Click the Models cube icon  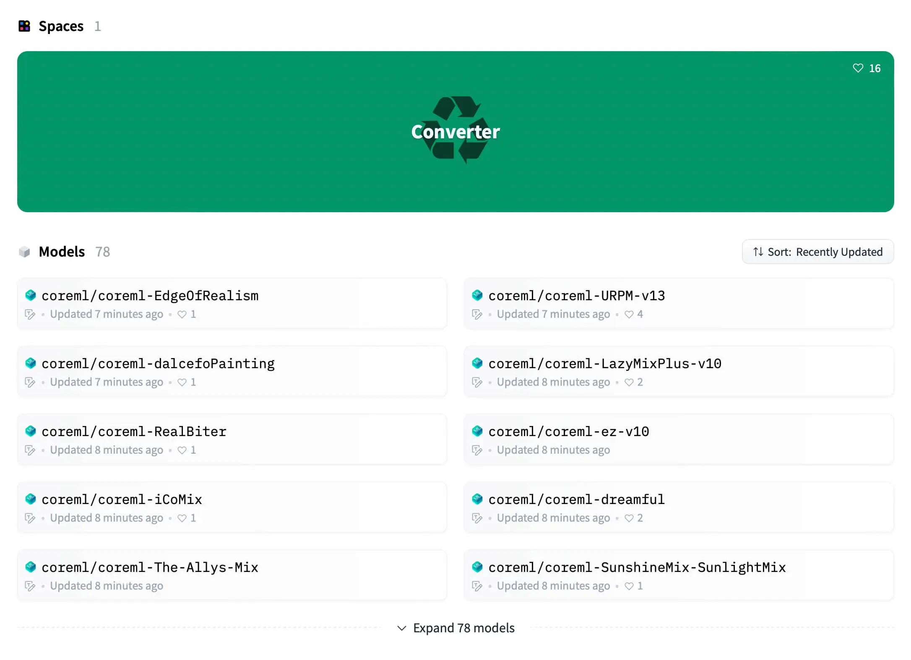pyautogui.click(x=24, y=252)
